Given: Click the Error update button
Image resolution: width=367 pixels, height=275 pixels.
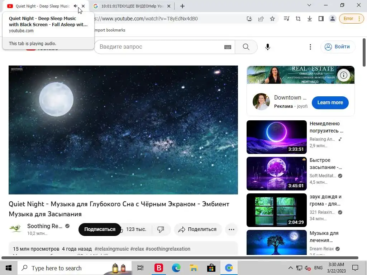Looking at the screenshot, I should (x=351, y=19).
